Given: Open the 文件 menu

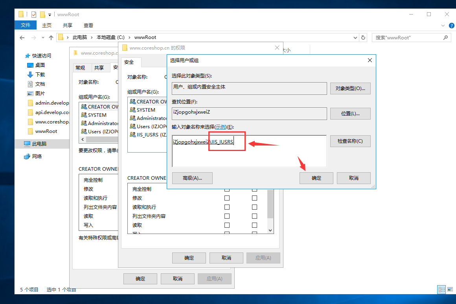Looking at the screenshot, I should pos(26,25).
